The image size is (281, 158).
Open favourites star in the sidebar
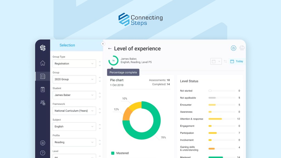[x=43, y=143]
